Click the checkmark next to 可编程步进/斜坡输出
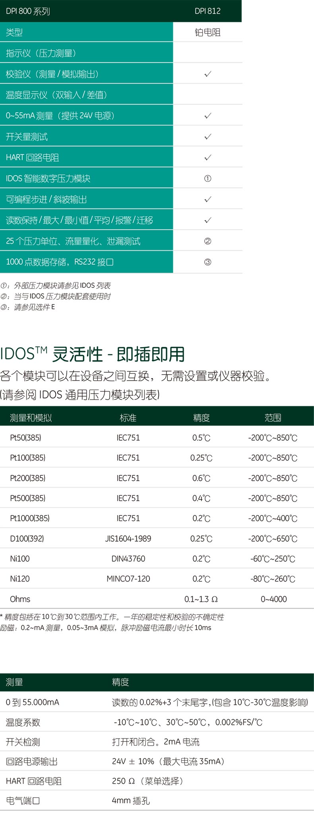This screenshot has width=314, height=814. pos(207,199)
